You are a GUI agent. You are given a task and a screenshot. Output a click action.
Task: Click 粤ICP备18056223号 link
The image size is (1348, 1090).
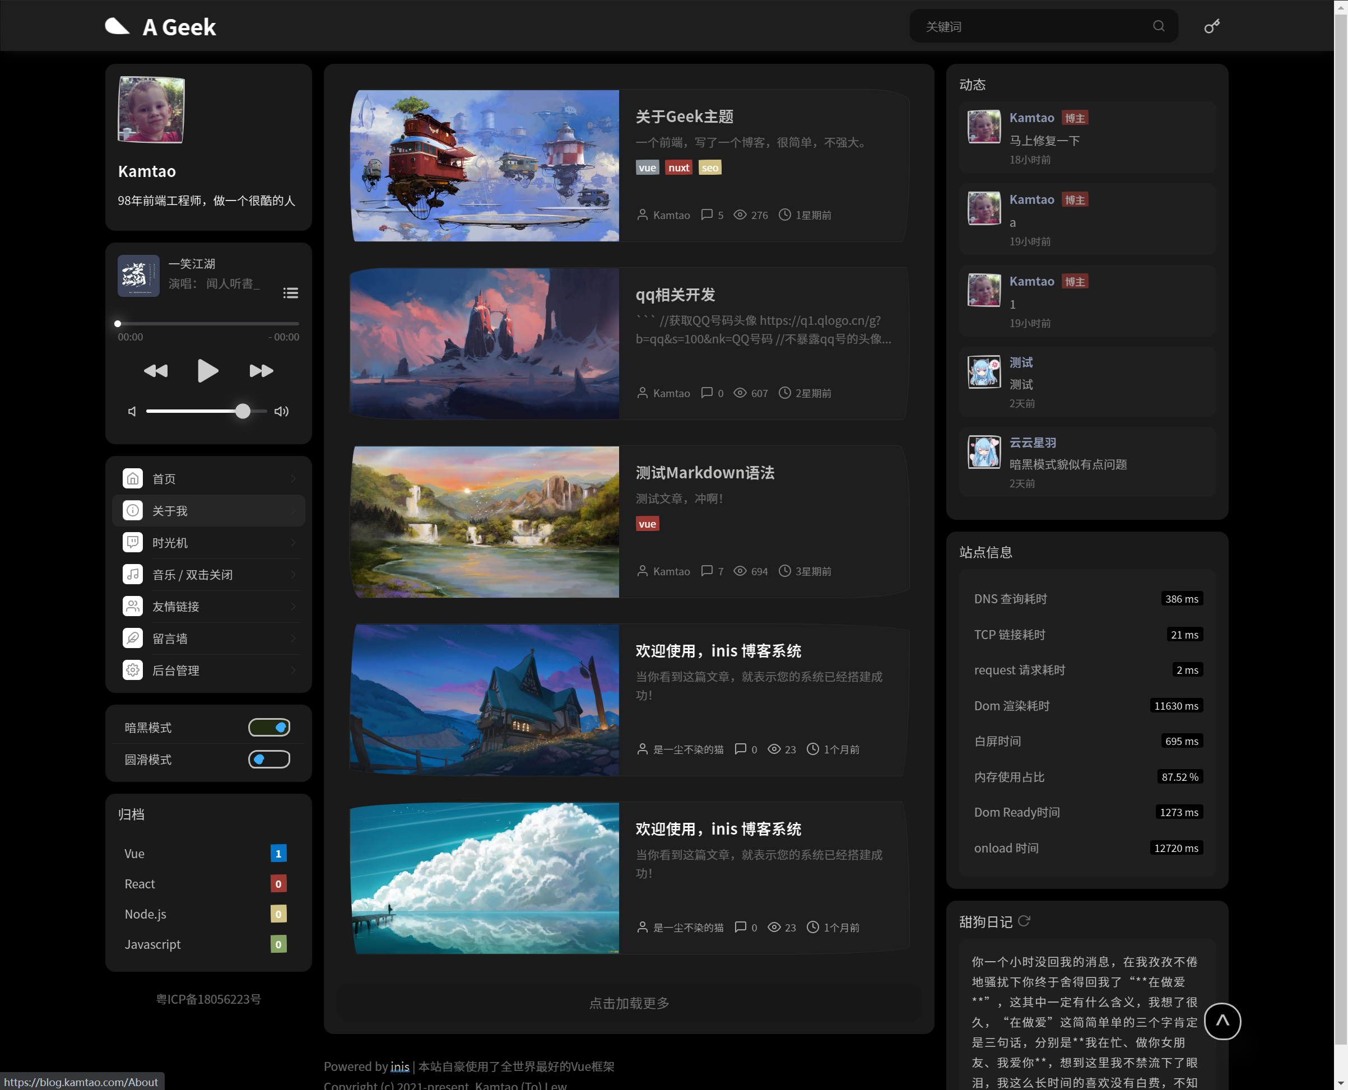click(x=208, y=999)
